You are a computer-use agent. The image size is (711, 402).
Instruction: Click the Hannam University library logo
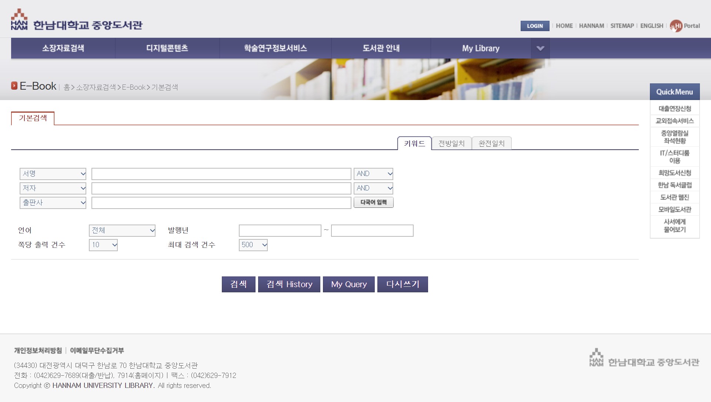(77, 20)
